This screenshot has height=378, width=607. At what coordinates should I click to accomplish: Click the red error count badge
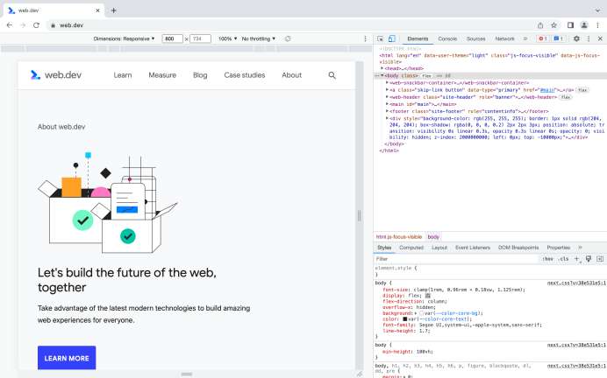543,38
